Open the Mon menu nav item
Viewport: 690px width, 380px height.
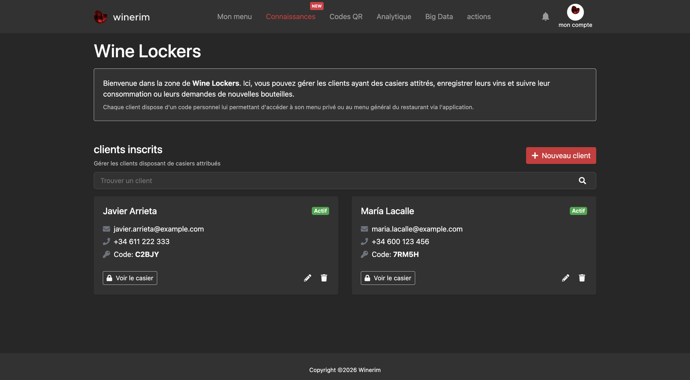coord(235,17)
